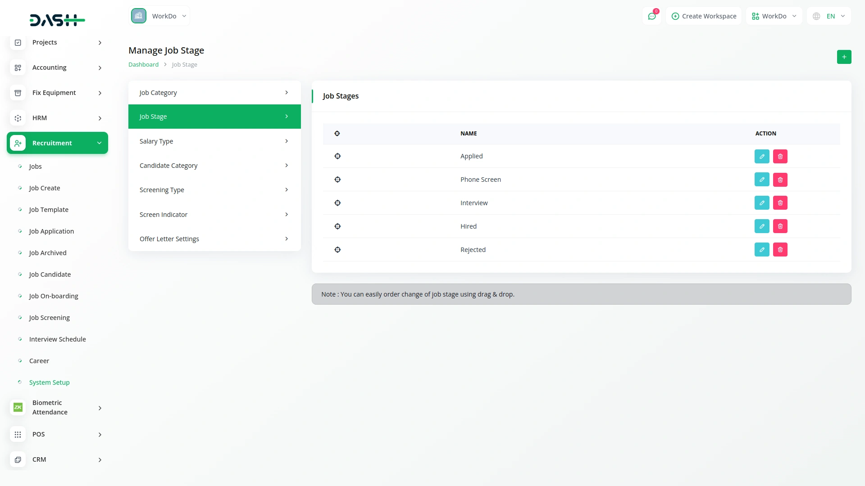Expand the HRM menu chevron
Viewport: 865px width, 486px height.
[100, 118]
